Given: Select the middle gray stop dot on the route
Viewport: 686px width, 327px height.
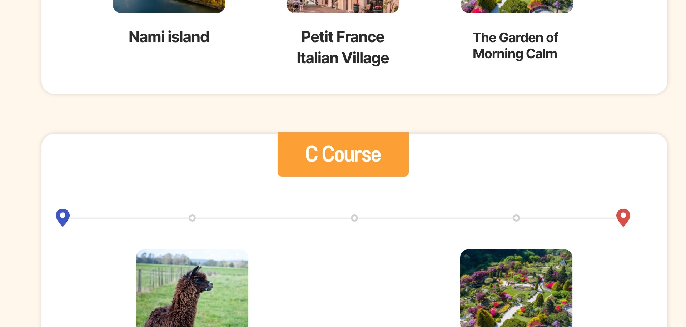Looking at the screenshot, I should (354, 218).
